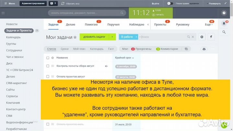Check the Оплата проектов август checkbox

(48, 76)
